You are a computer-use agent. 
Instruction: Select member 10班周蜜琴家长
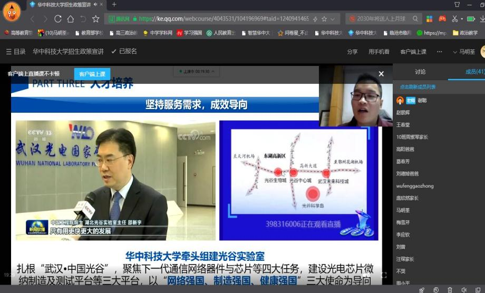pos(412,137)
